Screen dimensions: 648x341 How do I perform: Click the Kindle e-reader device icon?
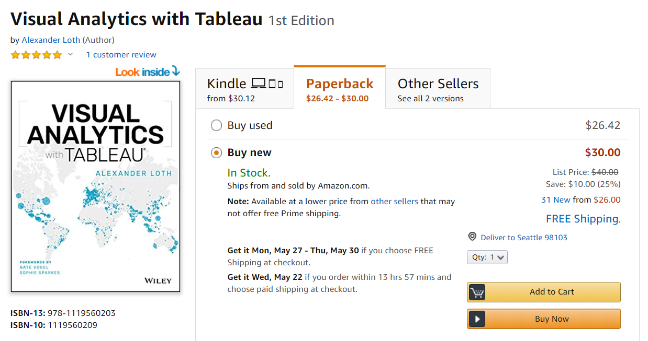point(259,83)
